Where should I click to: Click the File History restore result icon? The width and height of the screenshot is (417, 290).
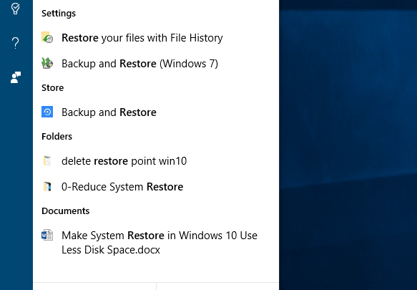pyautogui.click(x=47, y=37)
